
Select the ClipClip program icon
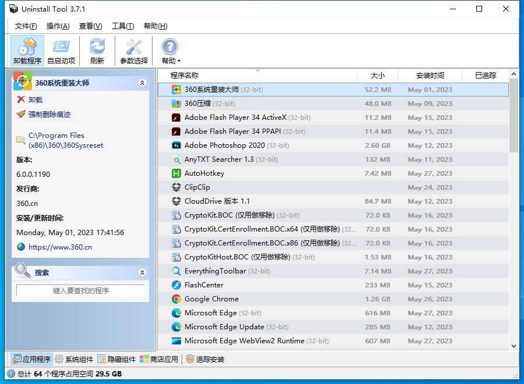click(x=176, y=187)
